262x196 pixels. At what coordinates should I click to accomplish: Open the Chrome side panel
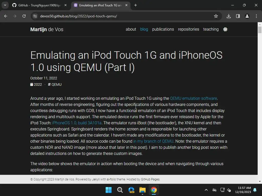[238, 16]
